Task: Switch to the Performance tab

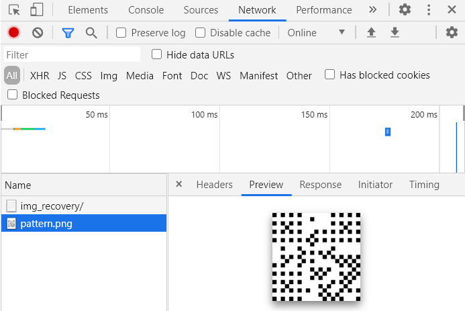Action: click(324, 10)
